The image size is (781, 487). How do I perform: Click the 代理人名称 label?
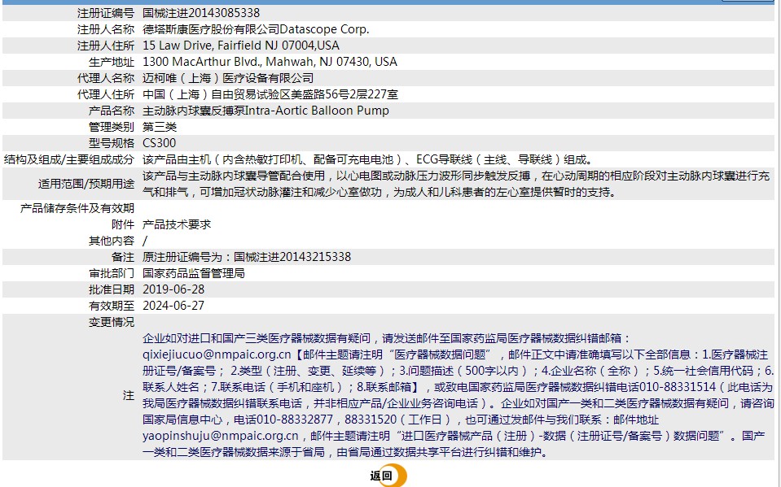(106, 78)
